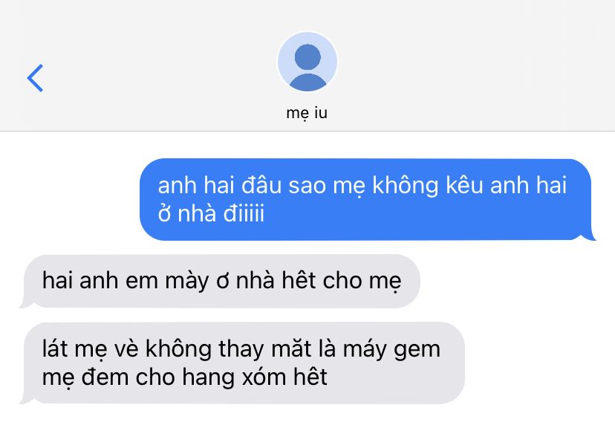This screenshot has width=615, height=425.
Task: Click 'không kêu anh hai' in blue bubble
Action: [469, 186]
